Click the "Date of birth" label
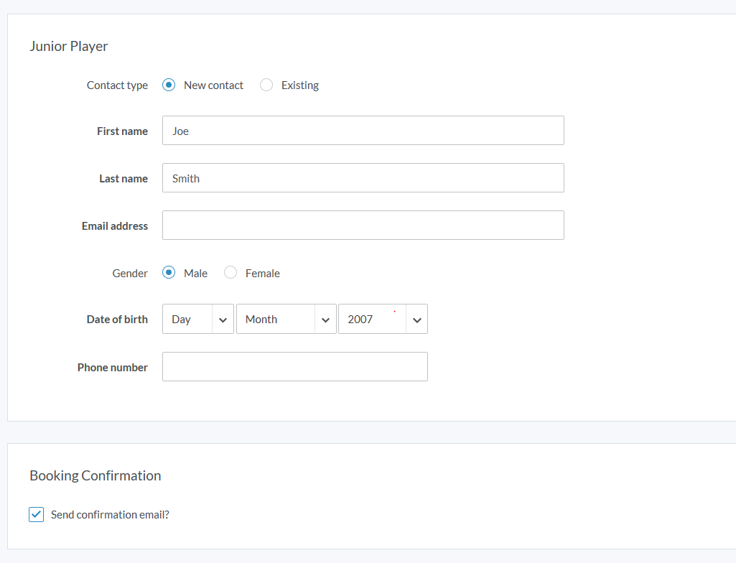736x563 pixels. pyautogui.click(x=117, y=320)
